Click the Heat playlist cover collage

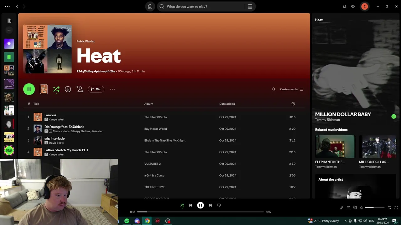[x=47, y=49]
